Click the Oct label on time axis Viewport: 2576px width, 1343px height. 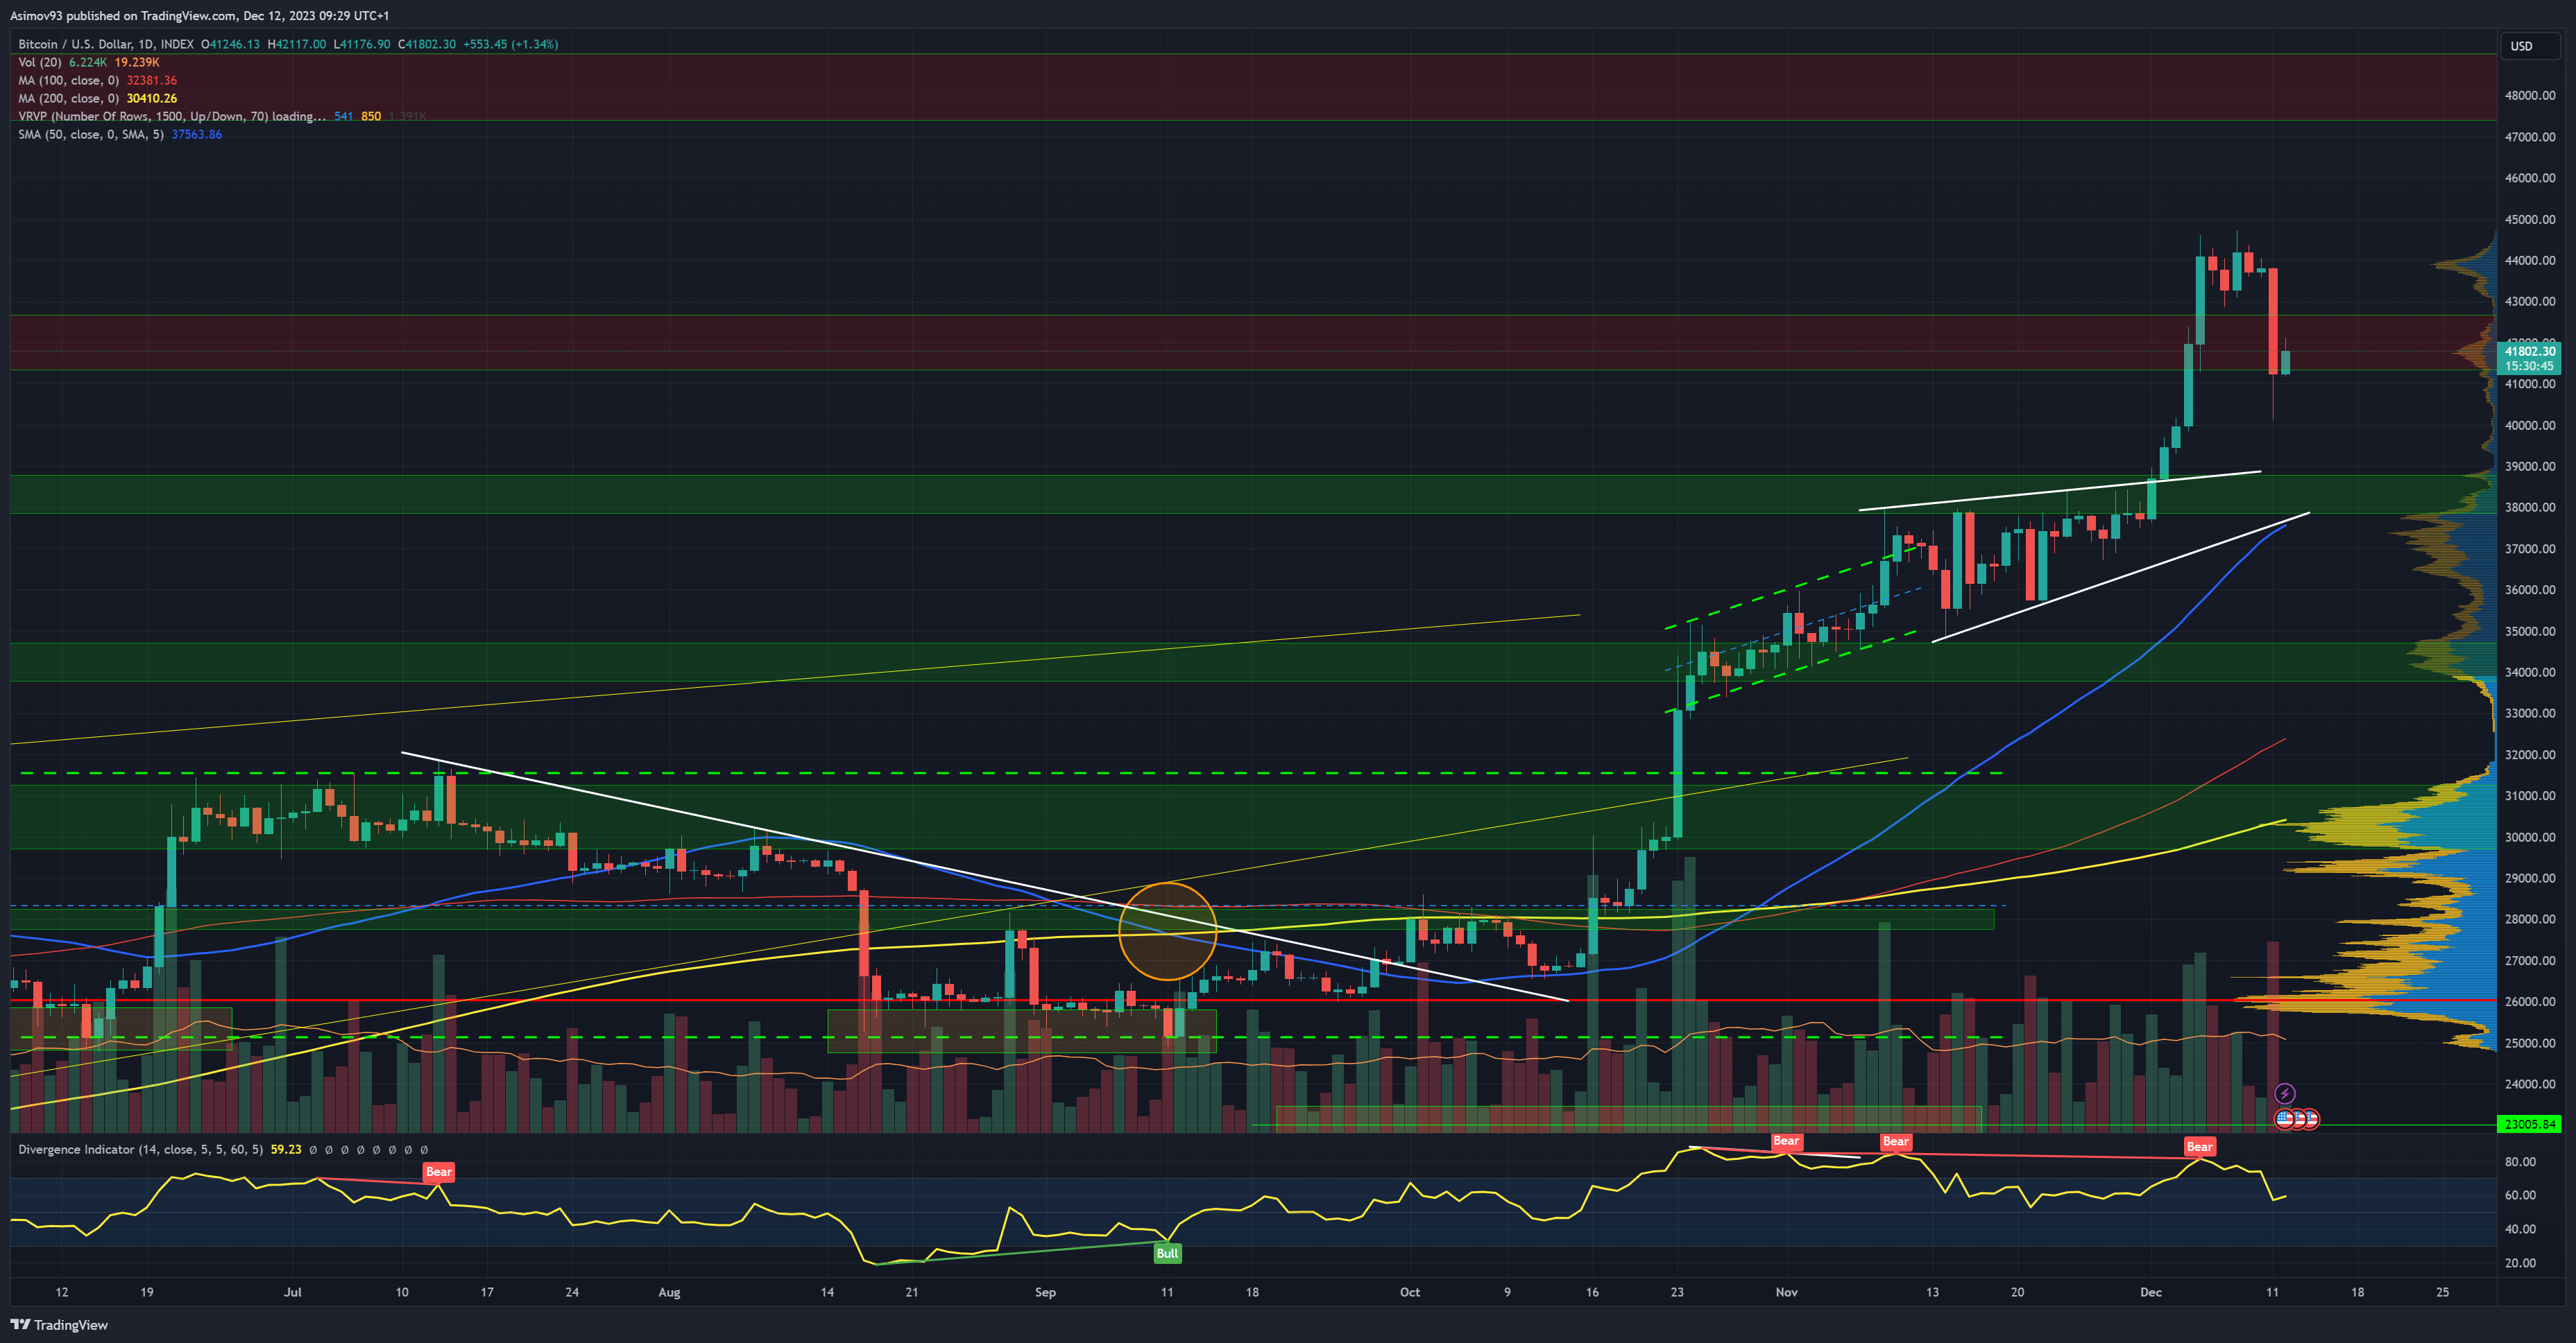[x=1409, y=1292]
